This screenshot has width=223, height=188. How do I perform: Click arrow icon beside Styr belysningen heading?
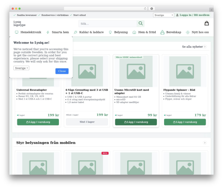(205, 143)
